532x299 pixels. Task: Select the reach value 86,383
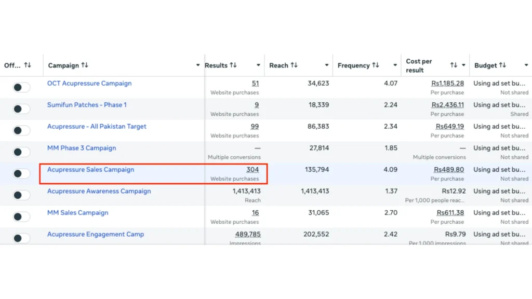point(318,127)
